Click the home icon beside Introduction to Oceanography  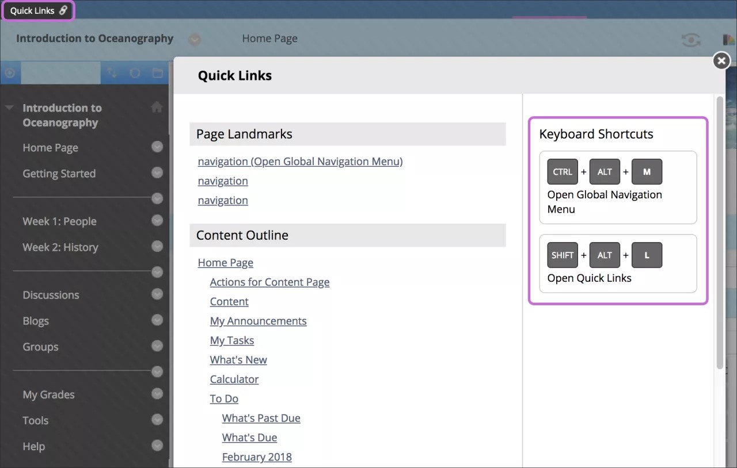pos(157,107)
